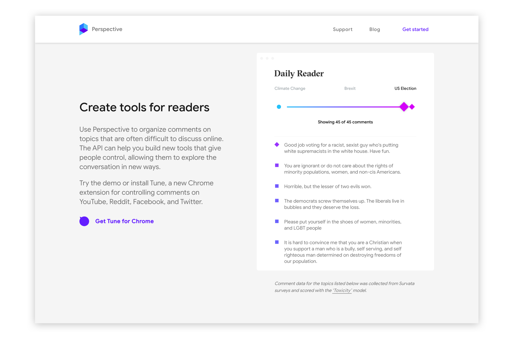Viewport: 513px width, 341px height.
Task: Click the Daily Reader heading
Action: (x=299, y=74)
